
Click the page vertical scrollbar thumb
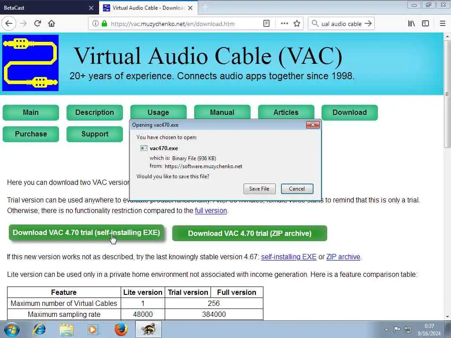(447, 94)
